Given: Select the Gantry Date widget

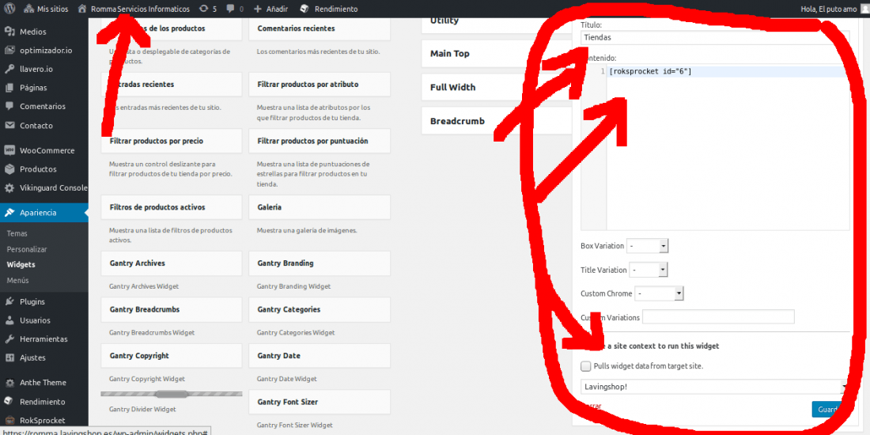Looking at the screenshot, I should pyautogui.click(x=320, y=356).
